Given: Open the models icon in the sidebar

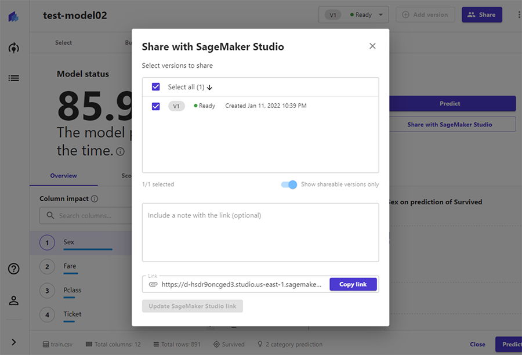Looking at the screenshot, I should [x=14, y=48].
